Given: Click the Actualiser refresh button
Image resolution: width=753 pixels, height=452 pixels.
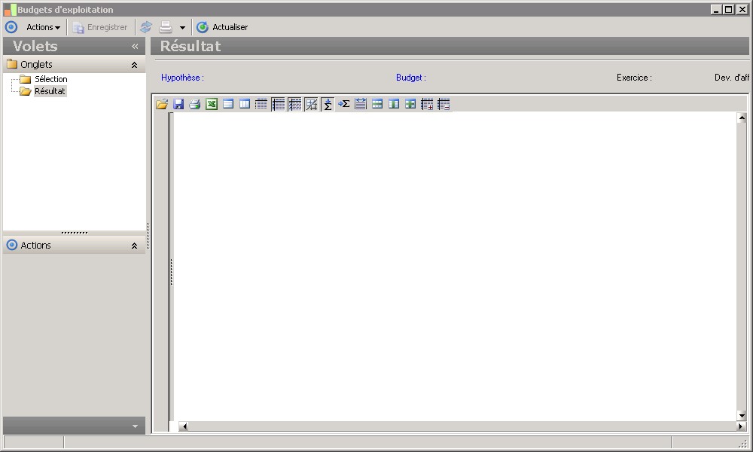Looking at the screenshot, I should (x=222, y=27).
